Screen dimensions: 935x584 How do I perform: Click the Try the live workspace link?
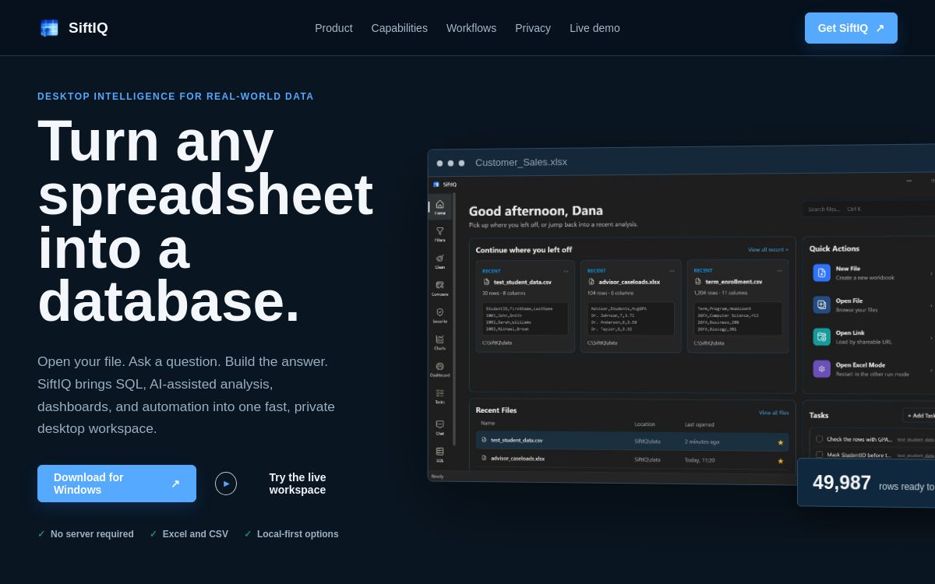[298, 484]
